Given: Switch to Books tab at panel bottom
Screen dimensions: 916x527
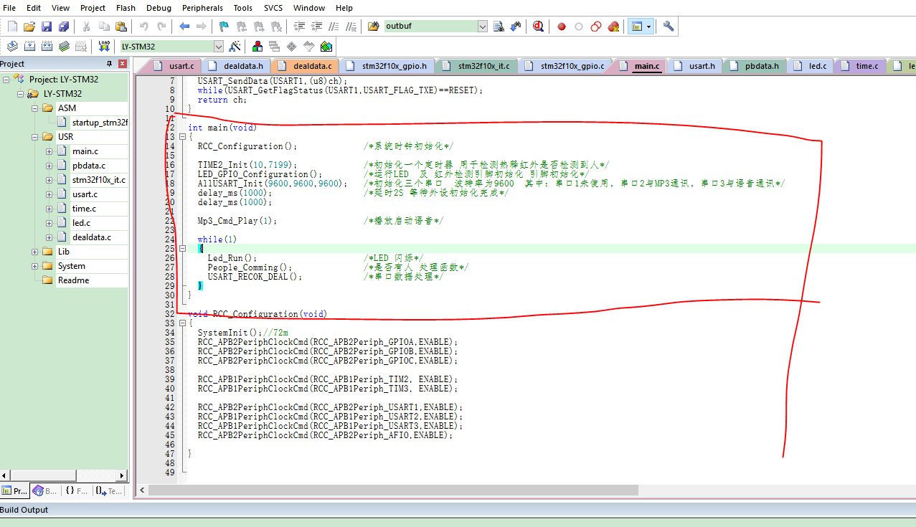Looking at the screenshot, I should pos(46,491).
